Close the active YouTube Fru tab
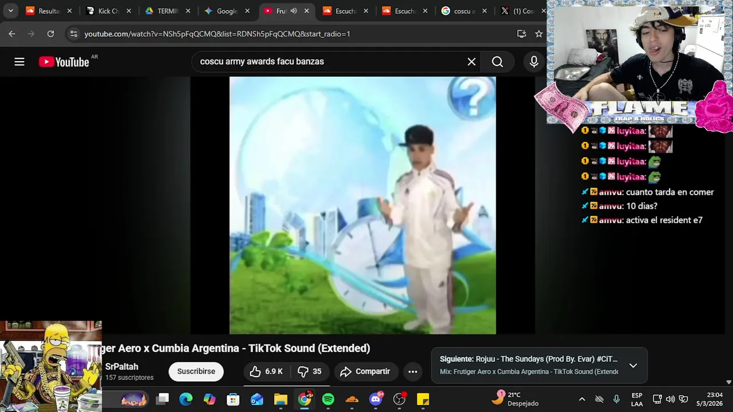 click(x=306, y=11)
